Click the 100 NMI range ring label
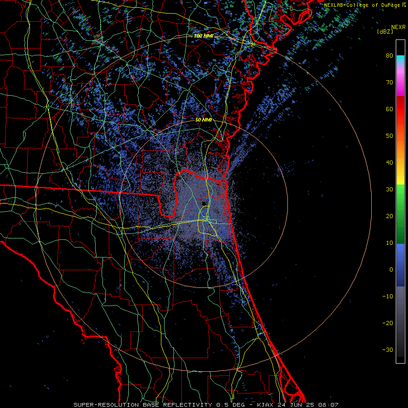The width and height of the screenshot is (408, 408). point(204,36)
